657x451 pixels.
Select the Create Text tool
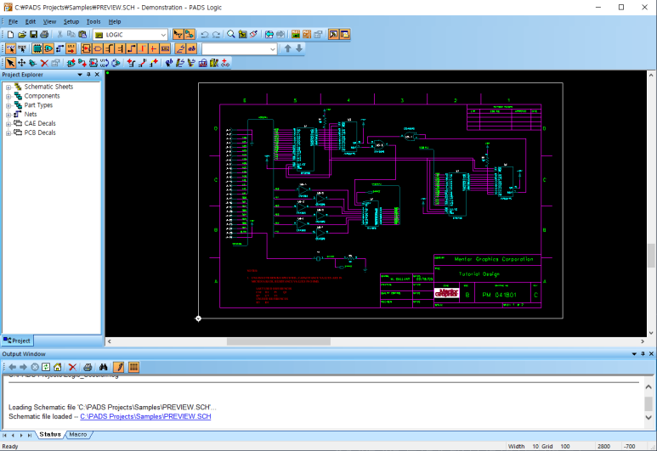pyautogui.click(x=169, y=63)
